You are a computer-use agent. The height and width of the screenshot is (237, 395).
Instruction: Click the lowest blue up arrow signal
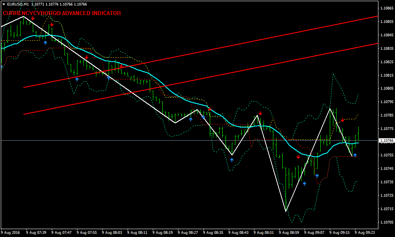[304, 184]
